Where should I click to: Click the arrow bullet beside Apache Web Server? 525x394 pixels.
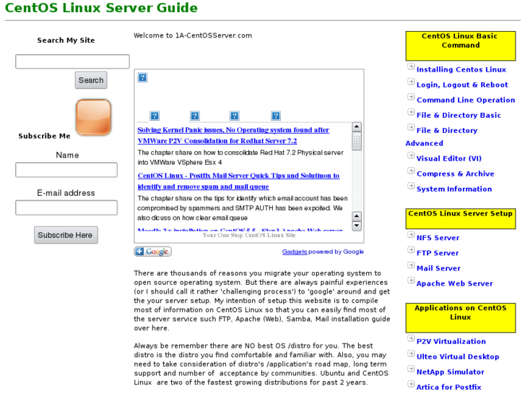pos(411,280)
